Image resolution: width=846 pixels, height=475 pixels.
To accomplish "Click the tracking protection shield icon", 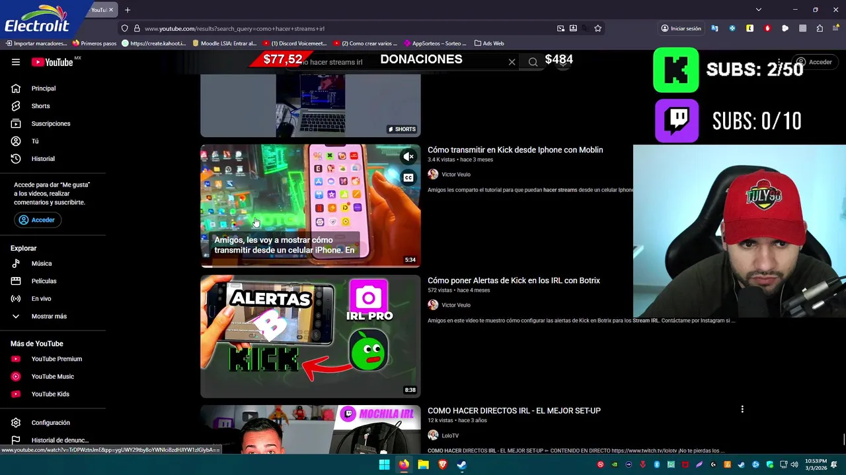I will (124, 28).
